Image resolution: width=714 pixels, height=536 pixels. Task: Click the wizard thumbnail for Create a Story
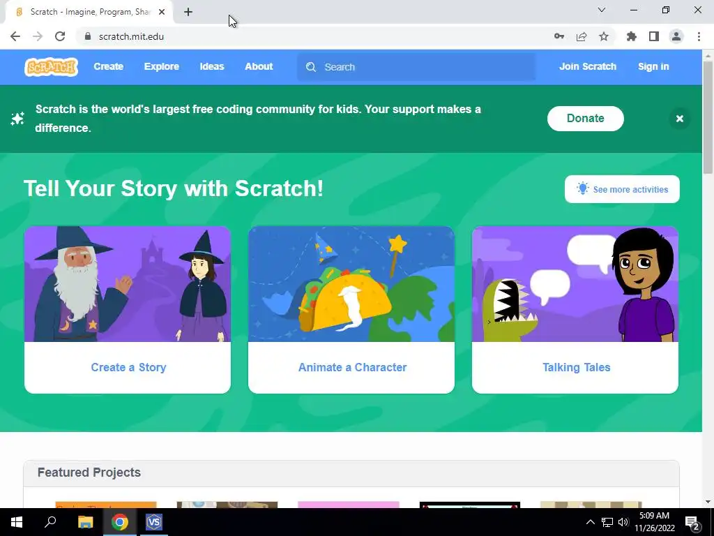pyautogui.click(x=128, y=284)
